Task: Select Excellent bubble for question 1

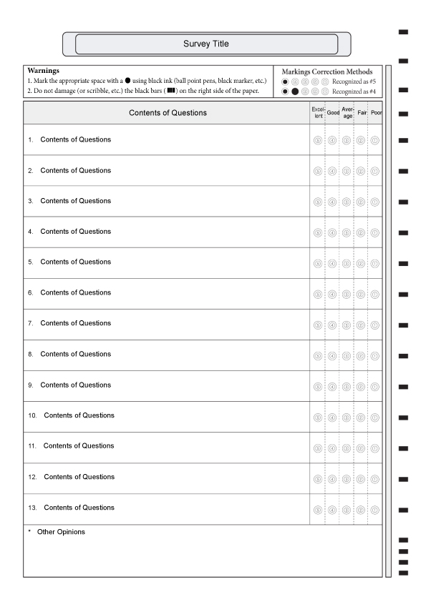Action: pos(318,141)
